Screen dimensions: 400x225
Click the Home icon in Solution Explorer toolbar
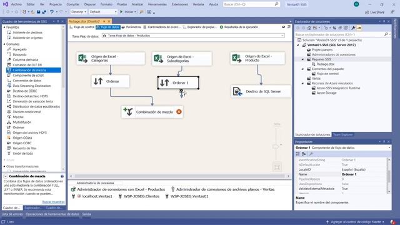(309, 27)
